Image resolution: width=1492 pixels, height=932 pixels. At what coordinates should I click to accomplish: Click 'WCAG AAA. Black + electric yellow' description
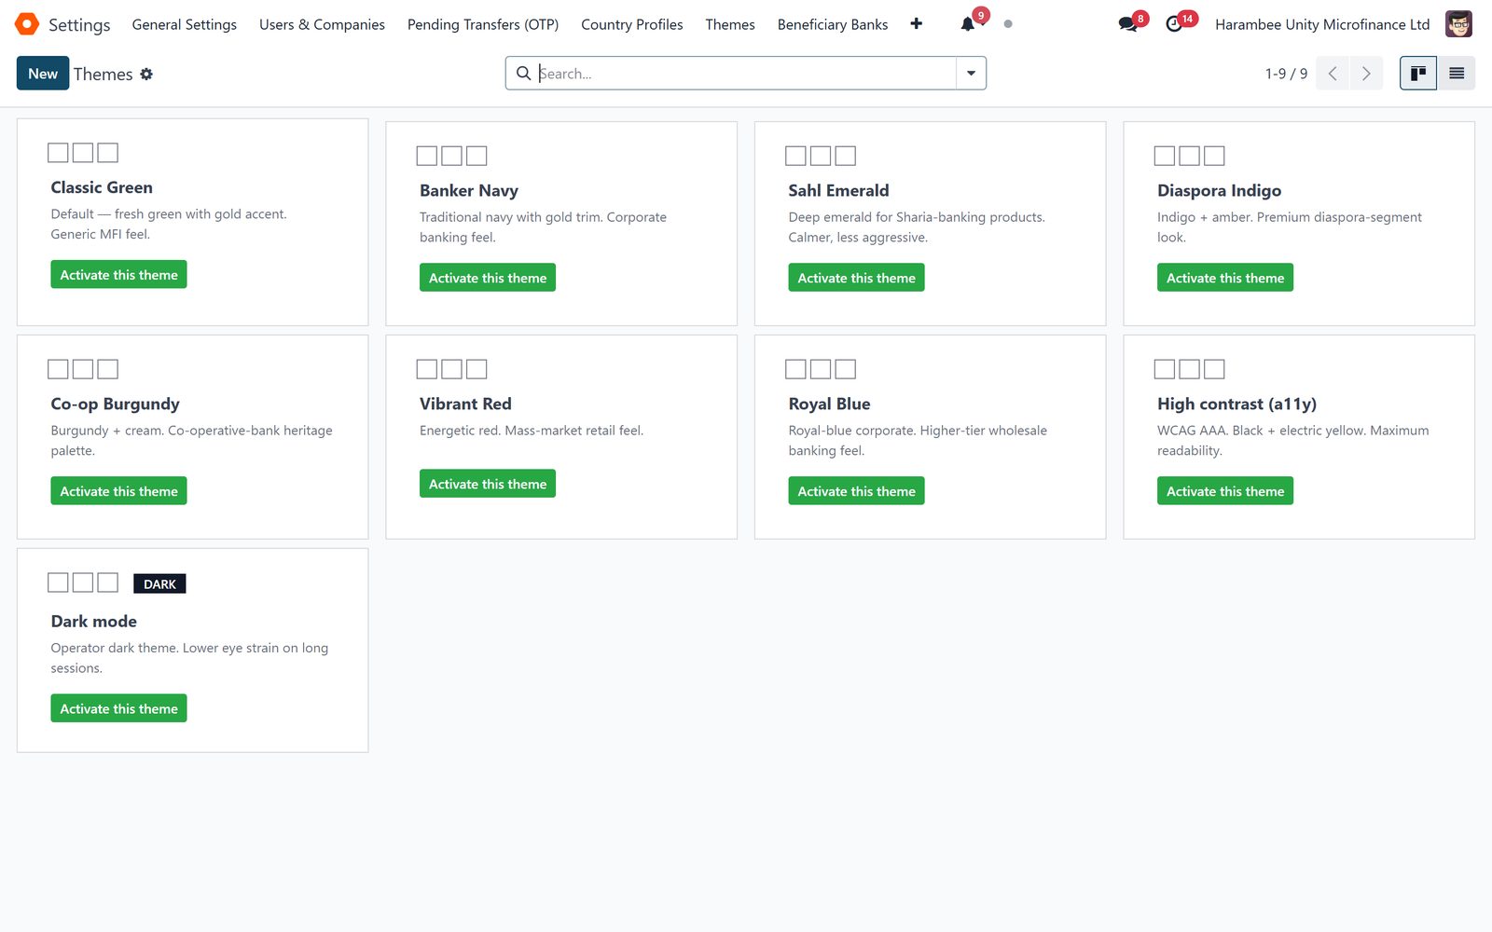[x=1292, y=440]
